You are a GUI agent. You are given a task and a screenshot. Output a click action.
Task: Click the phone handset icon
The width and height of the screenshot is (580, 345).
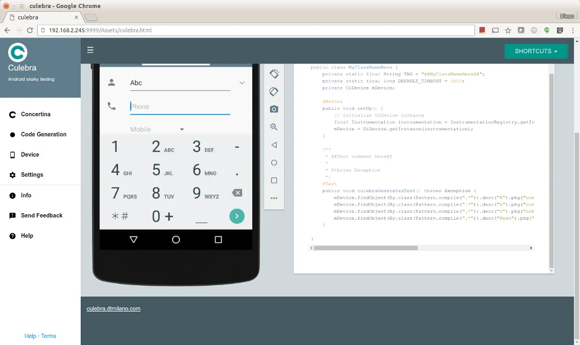(111, 106)
